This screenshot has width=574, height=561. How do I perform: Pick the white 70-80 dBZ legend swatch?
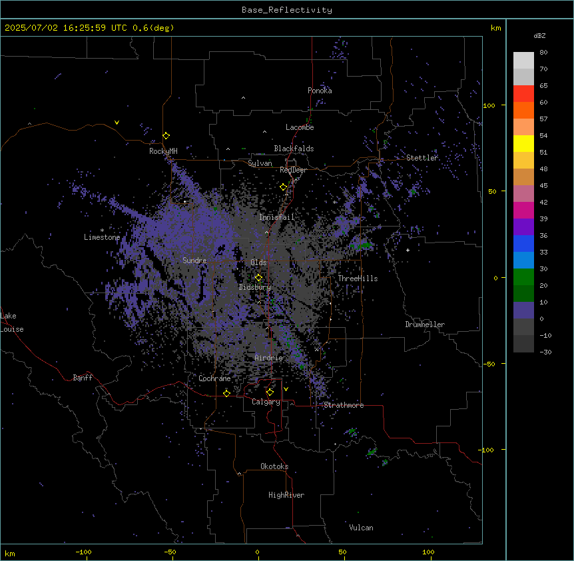click(523, 61)
